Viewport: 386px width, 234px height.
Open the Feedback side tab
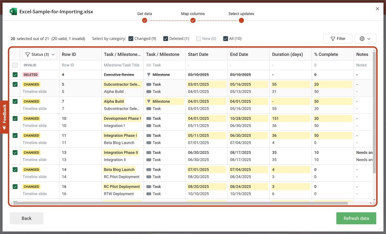point(4,116)
